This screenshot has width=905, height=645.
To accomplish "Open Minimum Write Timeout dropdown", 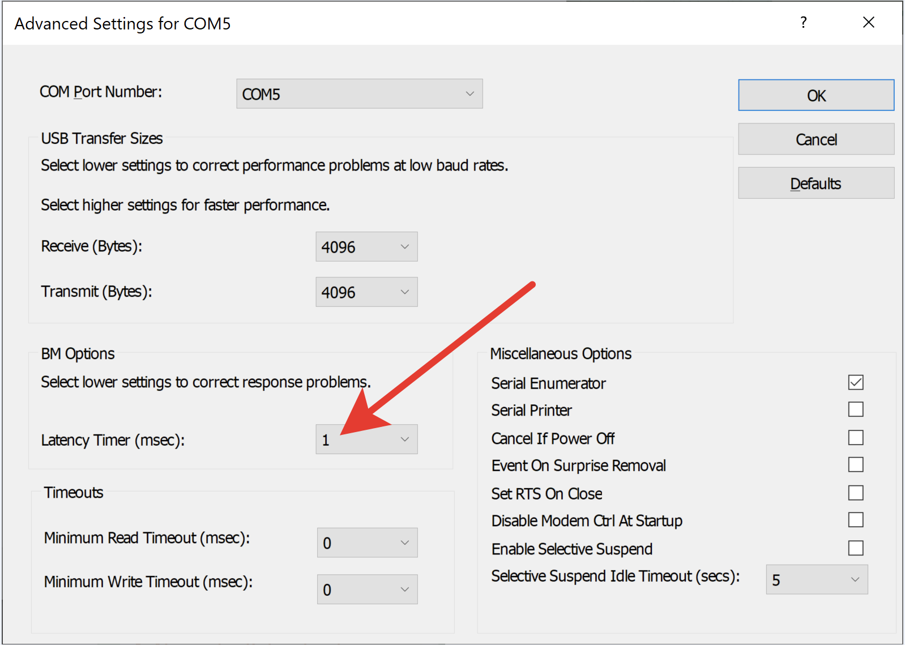I will (x=367, y=590).
